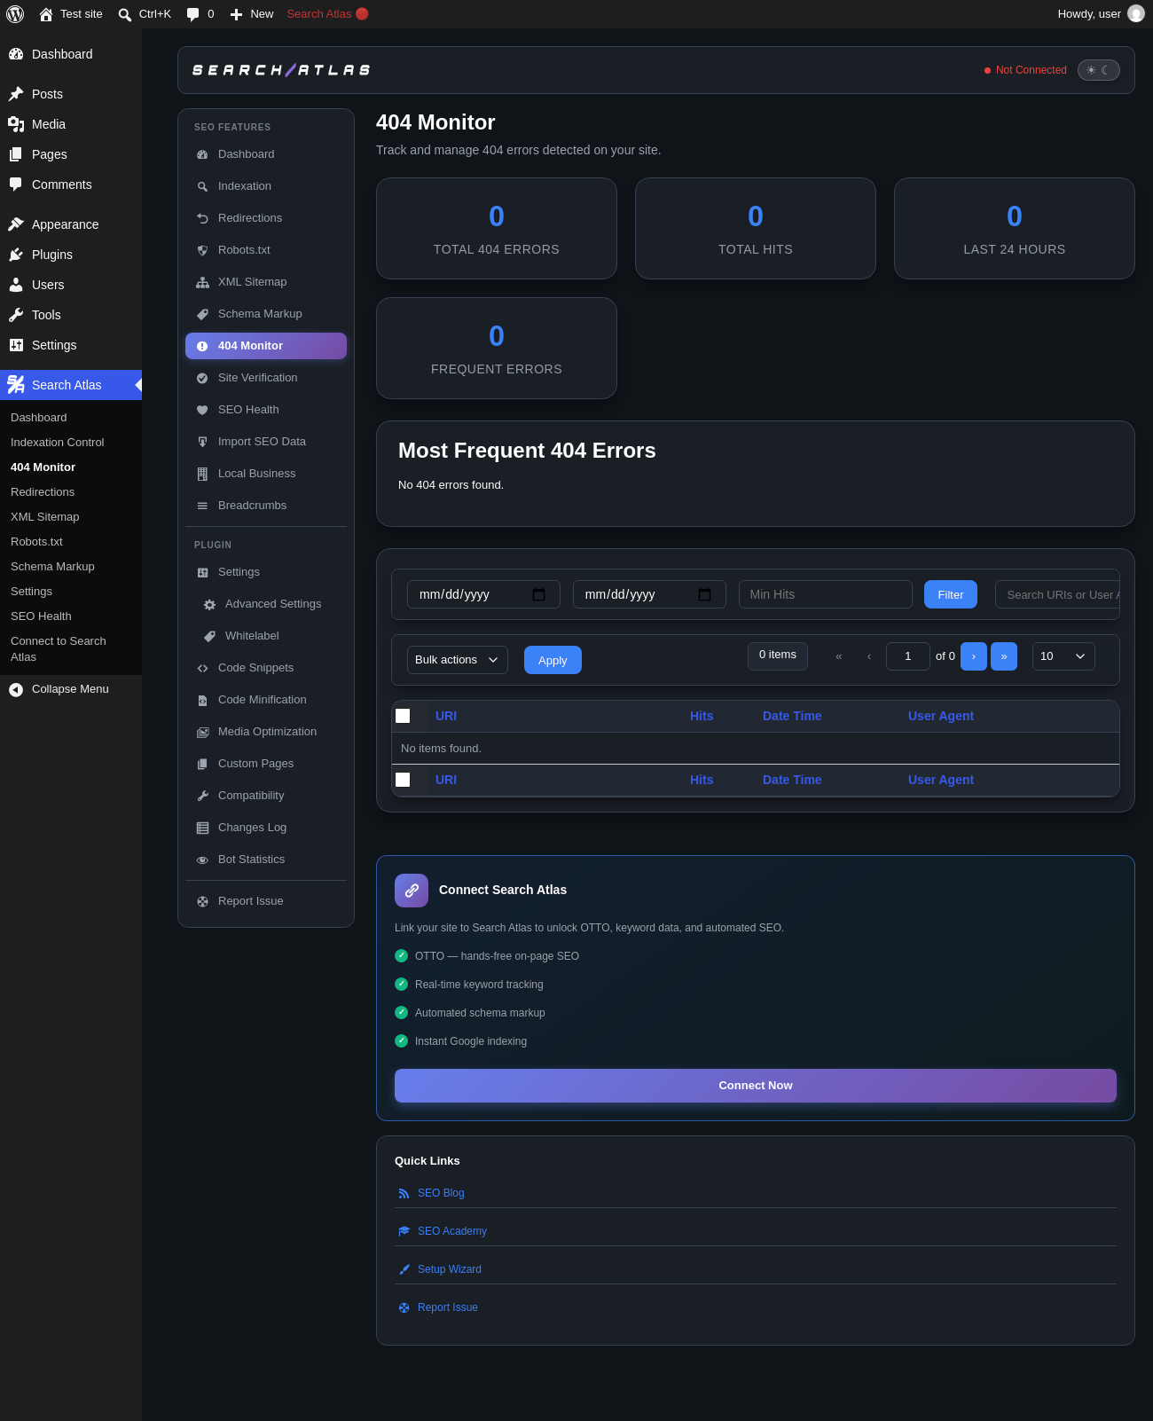Viewport: 1153px width, 1421px height.
Task: Toggle light/dark theme switch
Action: pos(1099,70)
